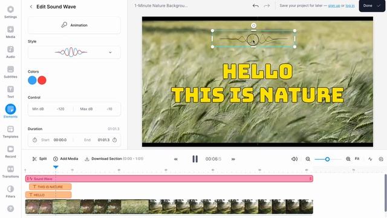
Task: Zoom in the timeline
Action: coord(348,159)
